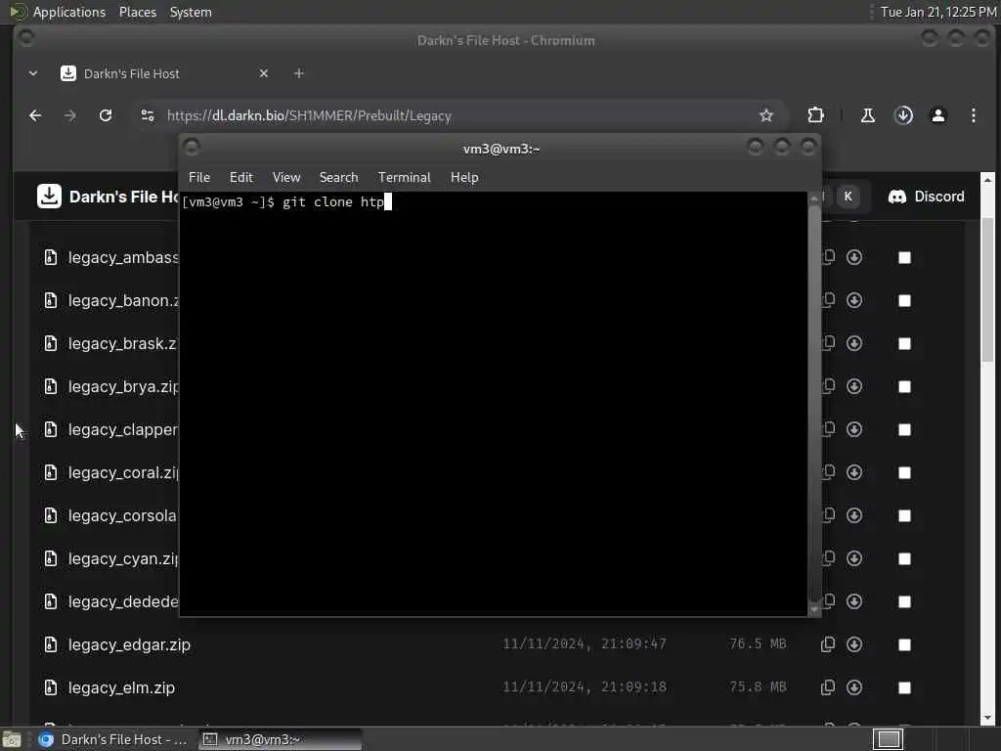Reload the Chromium page
Image resolution: width=1001 pixels, height=751 pixels.
(106, 115)
